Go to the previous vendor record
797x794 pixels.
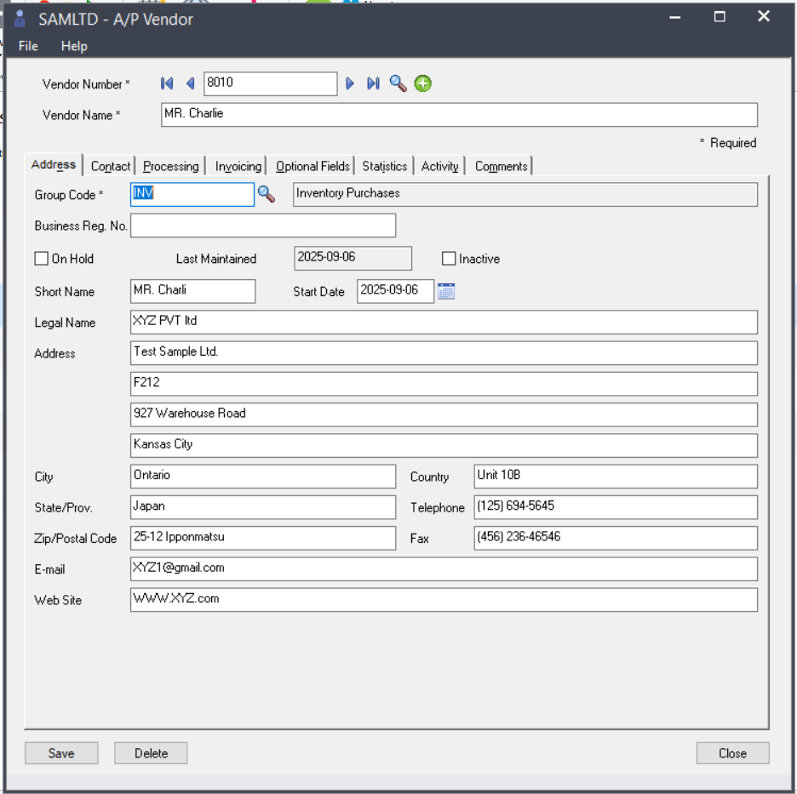(x=190, y=83)
